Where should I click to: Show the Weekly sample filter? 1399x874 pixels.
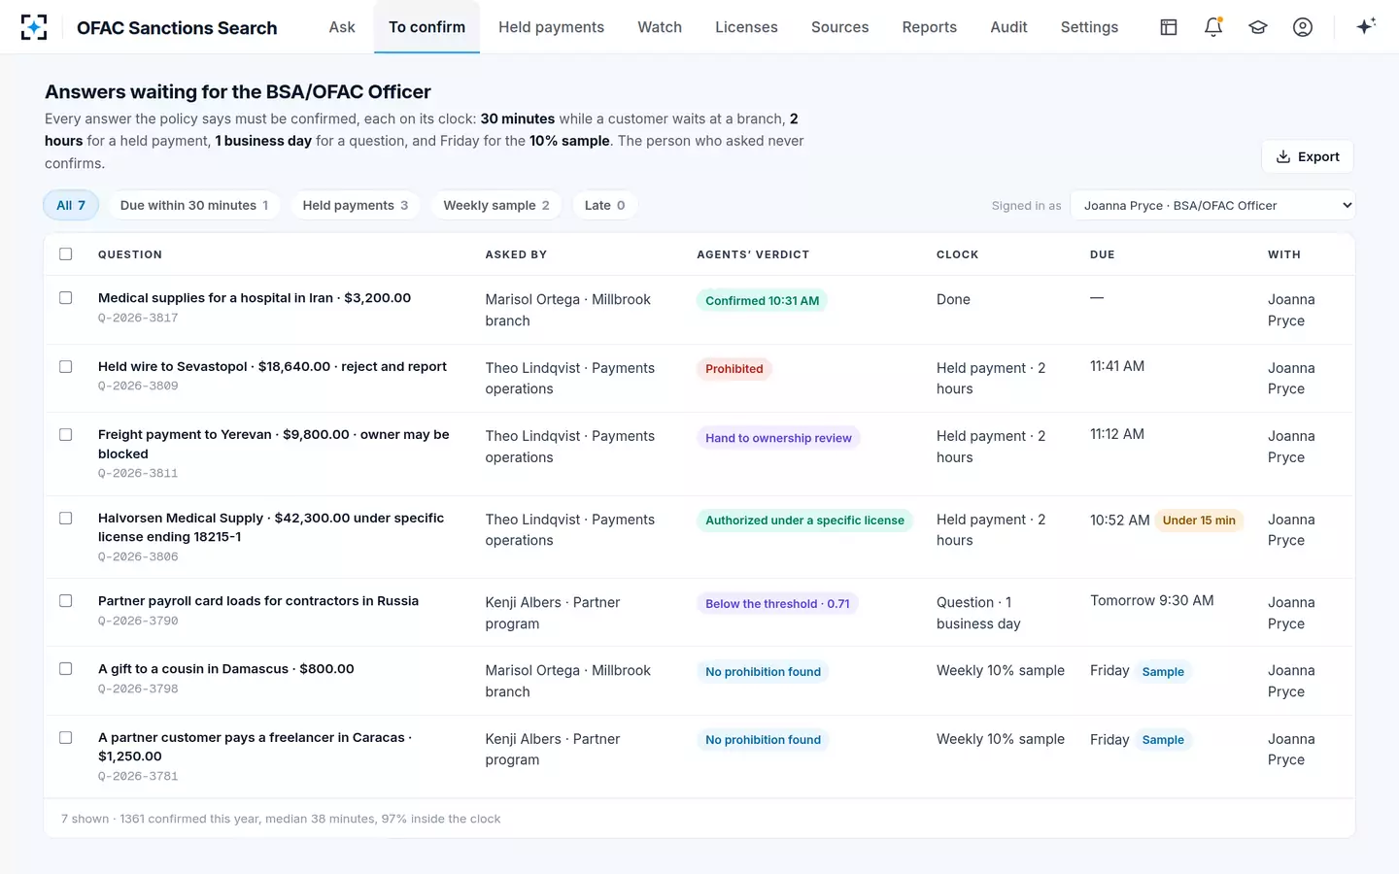(x=496, y=205)
